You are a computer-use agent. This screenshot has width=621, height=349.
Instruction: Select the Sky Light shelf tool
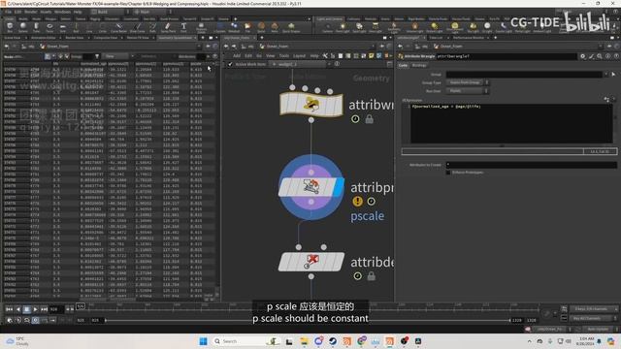(x=473, y=27)
